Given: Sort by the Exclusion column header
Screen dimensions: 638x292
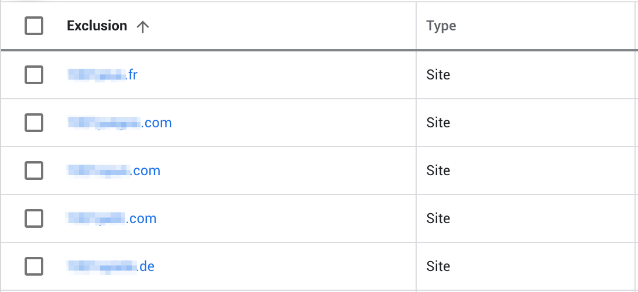Looking at the screenshot, I should (x=97, y=26).
